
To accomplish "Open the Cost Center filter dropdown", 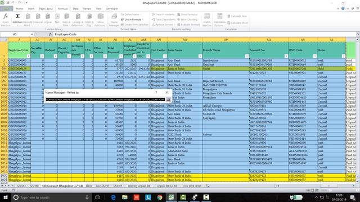I will coord(165,56).
